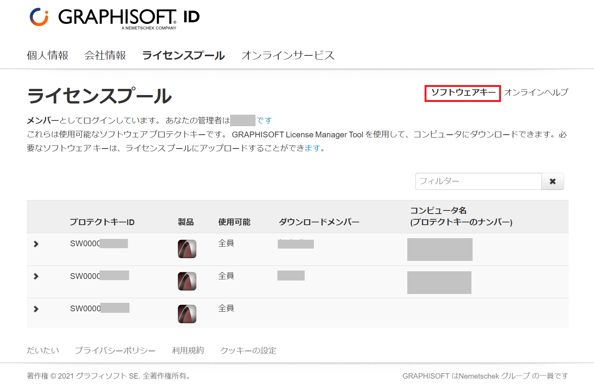This screenshot has height=384, width=594.
Task: Open the プライバシーポリシー footer link
Action: (115, 351)
